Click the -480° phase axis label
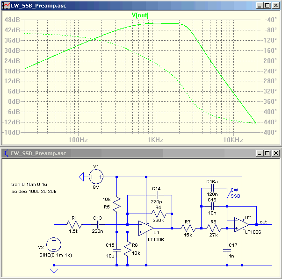 click(x=269, y=132)
